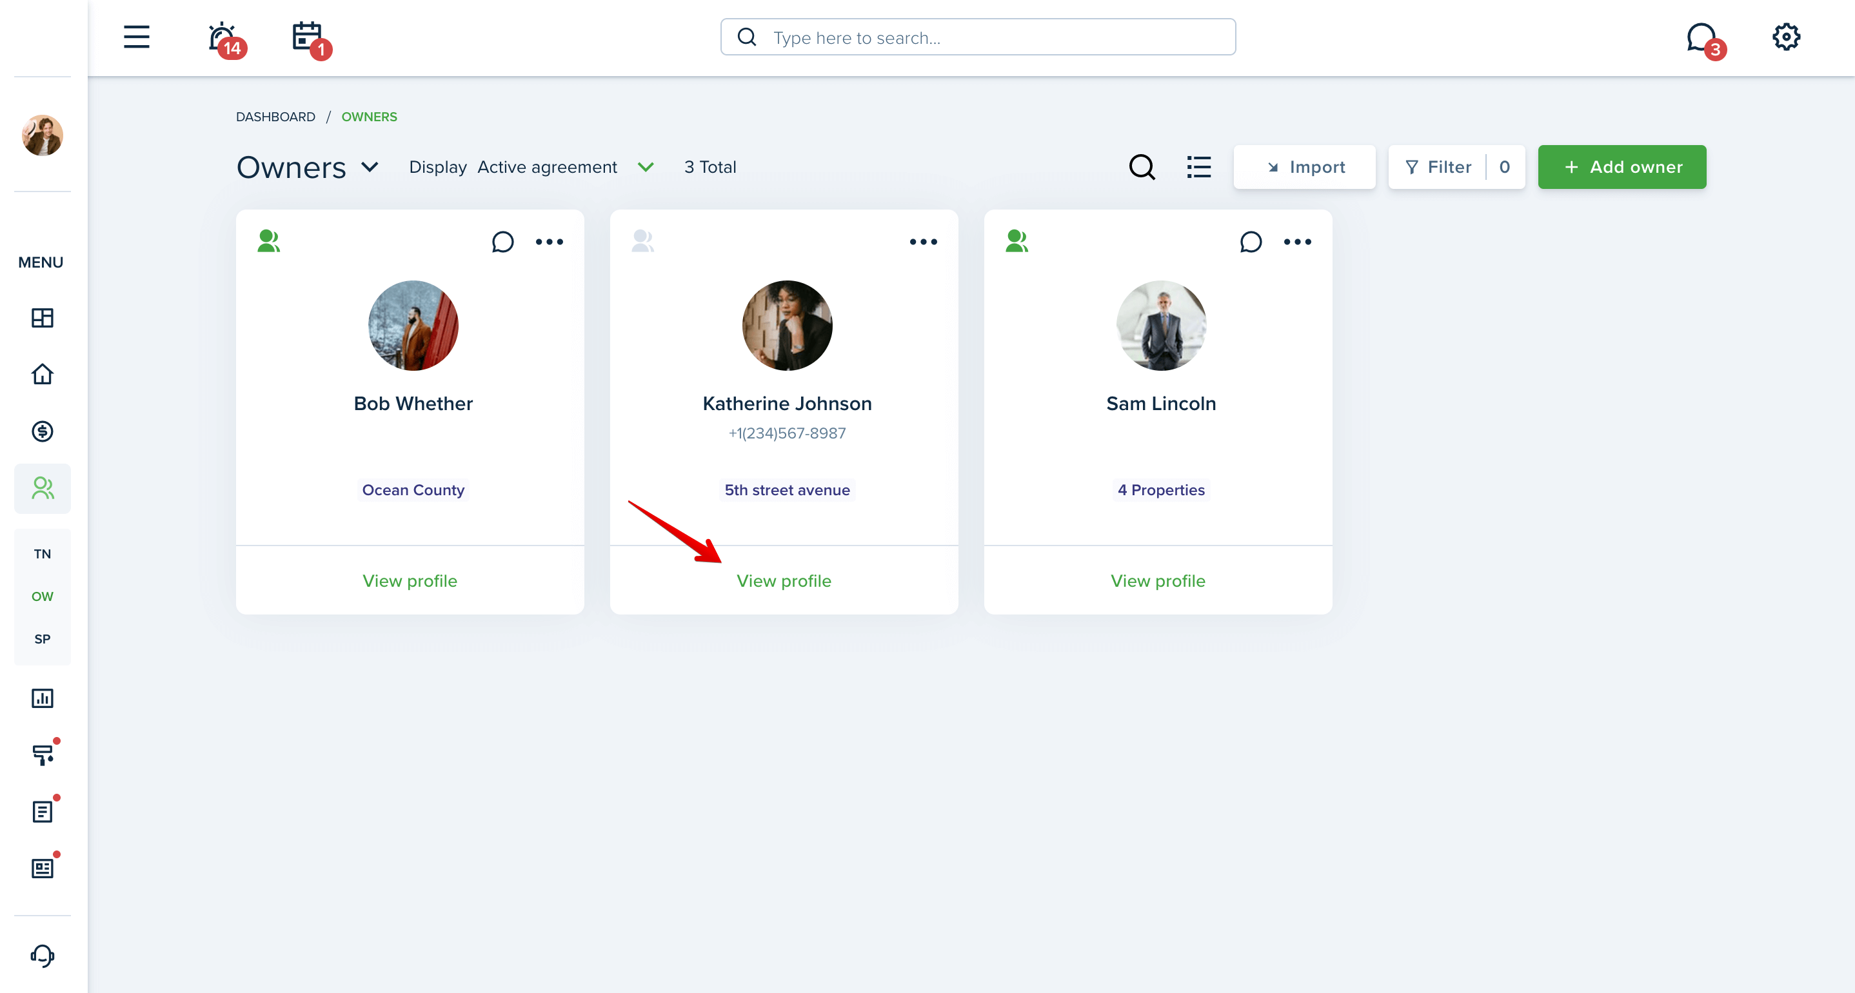Image resolution: width=1855 pixels, height=993 pixels.
Task: View Katherine Johnson's profile
Action: point(784,580)
